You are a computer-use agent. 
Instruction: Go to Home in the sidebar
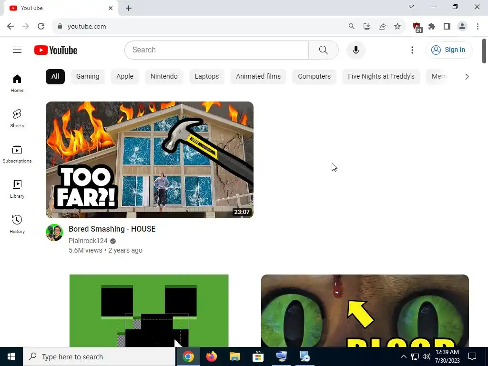point(17,83)
